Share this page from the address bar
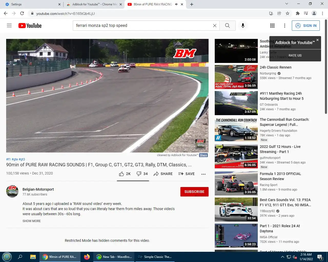 pyautogui.click(x=279, y=13)
